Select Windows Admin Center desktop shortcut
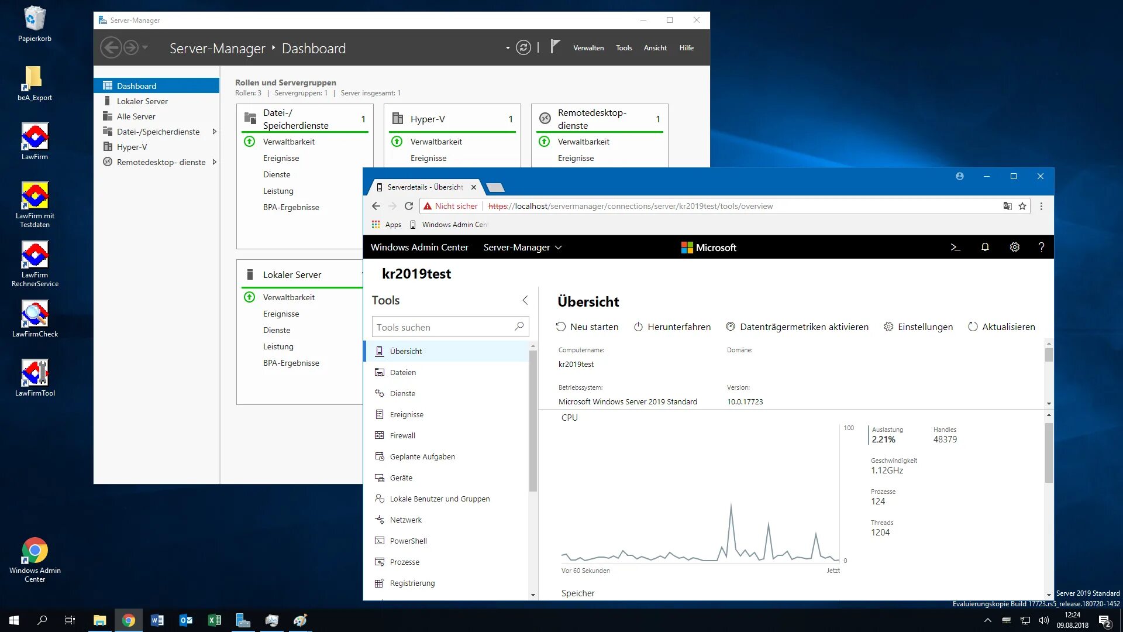This screenshot has width=1123, height=632. (x=35, y=560)
